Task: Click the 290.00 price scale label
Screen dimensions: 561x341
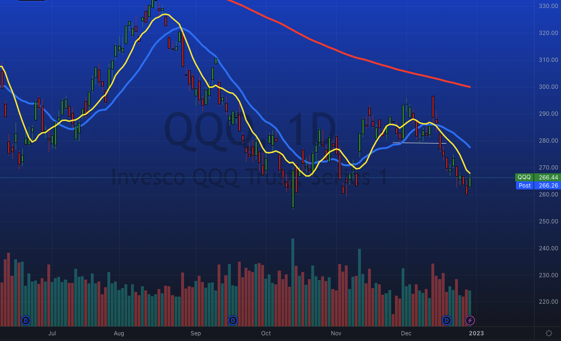Action: coord(549,113)
